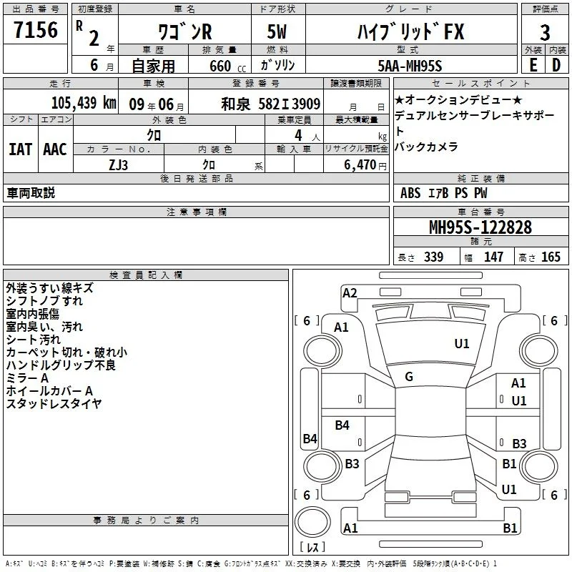Image resolution: width=572 pixels, height=572 pixels.
Task: Click the door type value 5W
Action: (x=277, y=31)
